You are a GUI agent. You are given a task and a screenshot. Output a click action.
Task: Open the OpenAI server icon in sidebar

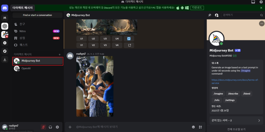(x=5, y=26)
